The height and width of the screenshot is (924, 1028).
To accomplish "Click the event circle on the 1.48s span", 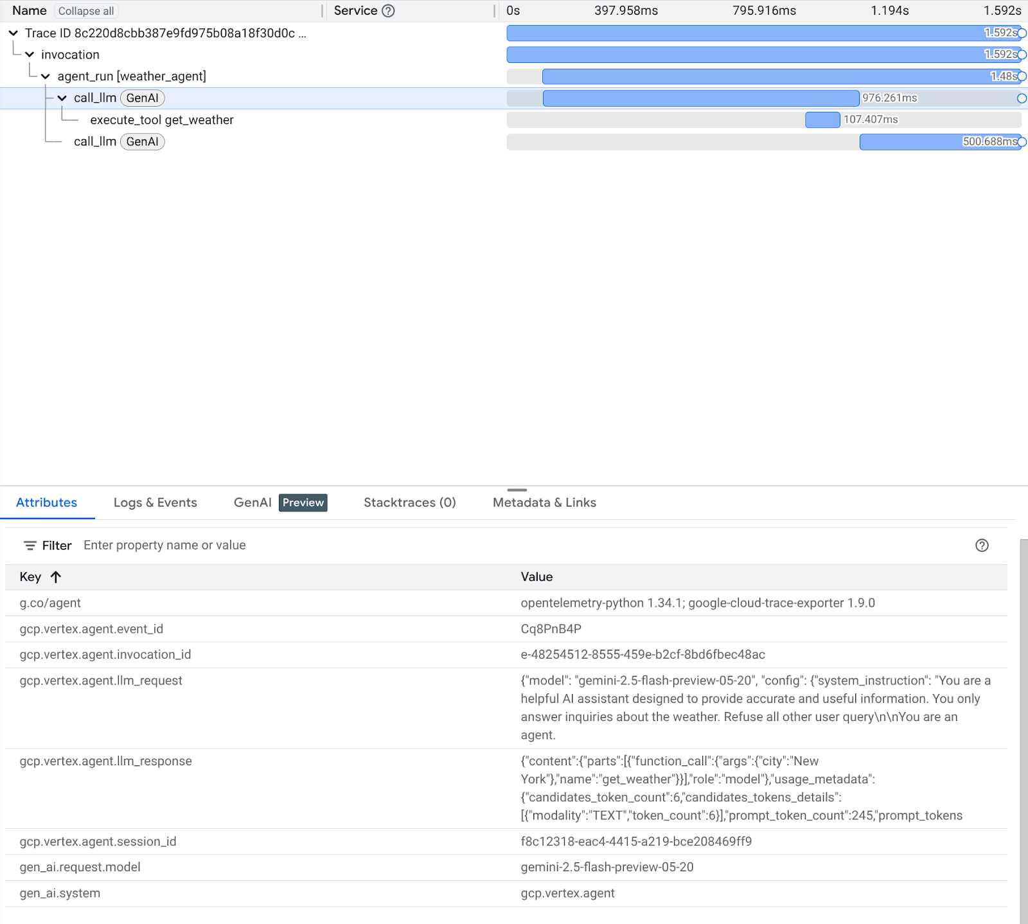I will (x=1022, y=76).
